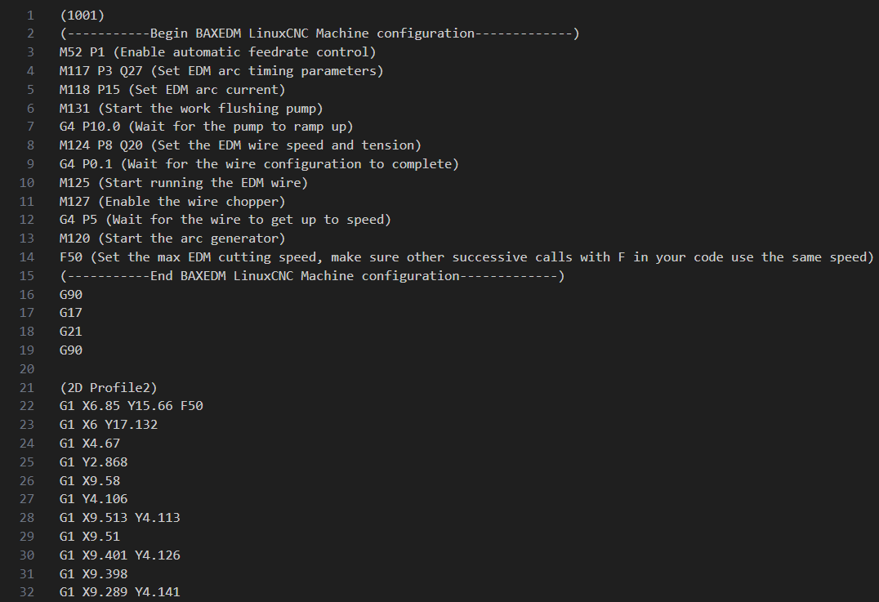Click empty line number 20 in gutter
This screenshot has height=602, width=879.
point(26,369)
